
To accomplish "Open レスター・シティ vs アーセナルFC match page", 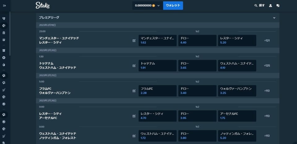I will (50, 116).
